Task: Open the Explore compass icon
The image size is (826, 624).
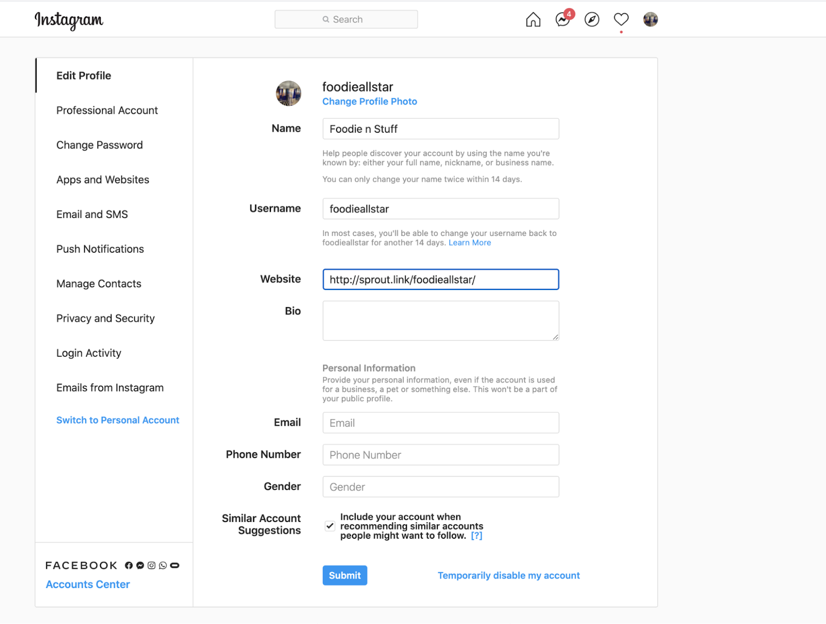Action: (592, 20)
